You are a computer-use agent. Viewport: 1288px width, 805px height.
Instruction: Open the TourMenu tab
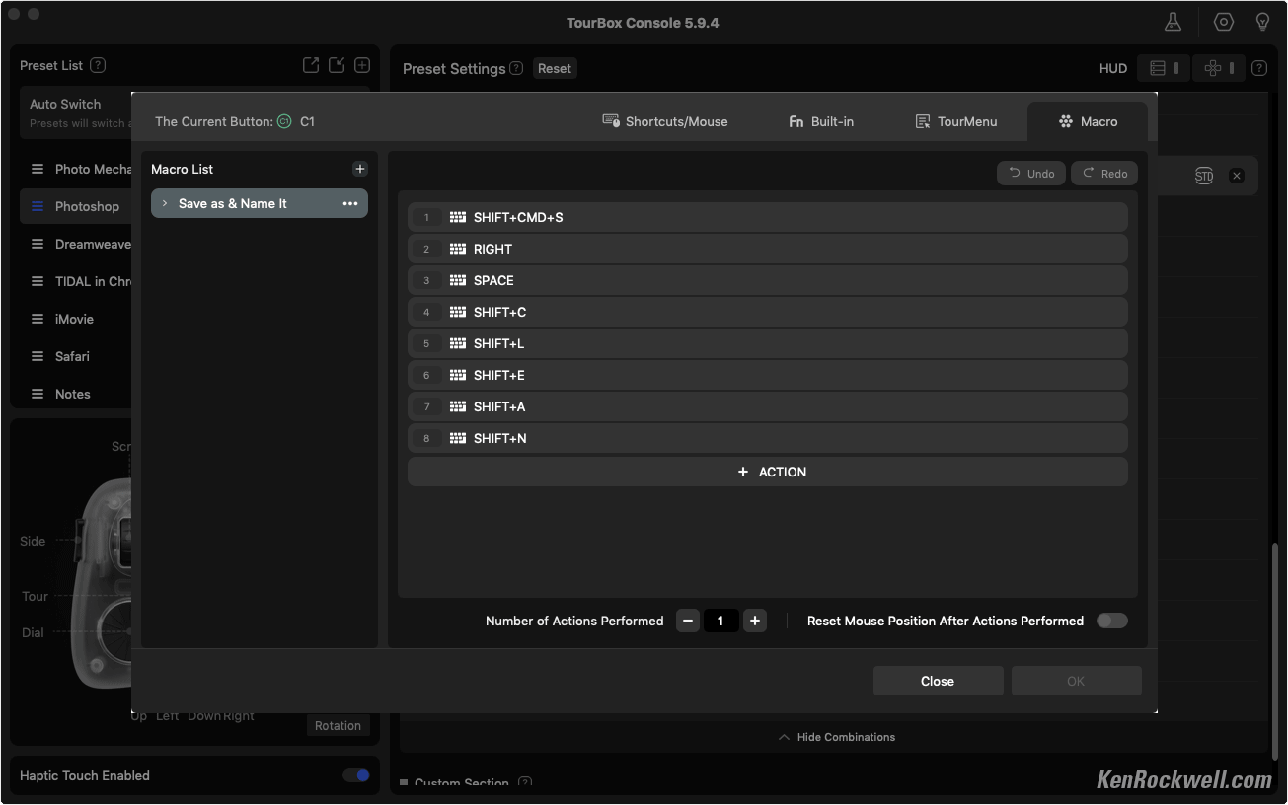pyautogui.click(x=955, y=121)
